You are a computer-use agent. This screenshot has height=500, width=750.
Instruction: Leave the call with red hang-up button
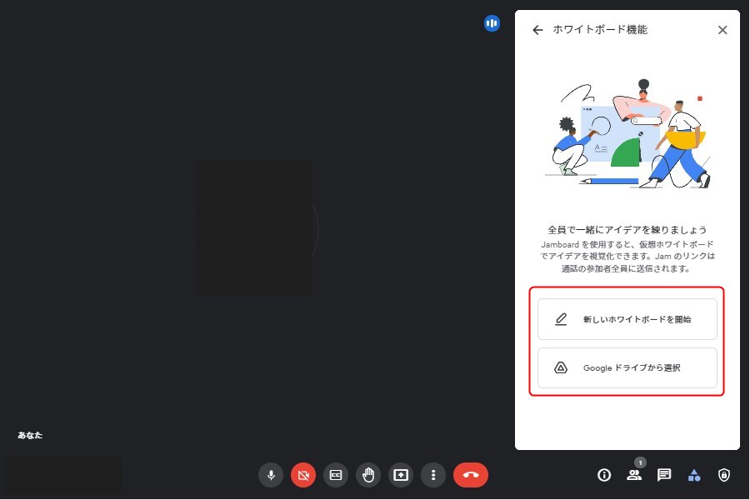coord(471,475)
